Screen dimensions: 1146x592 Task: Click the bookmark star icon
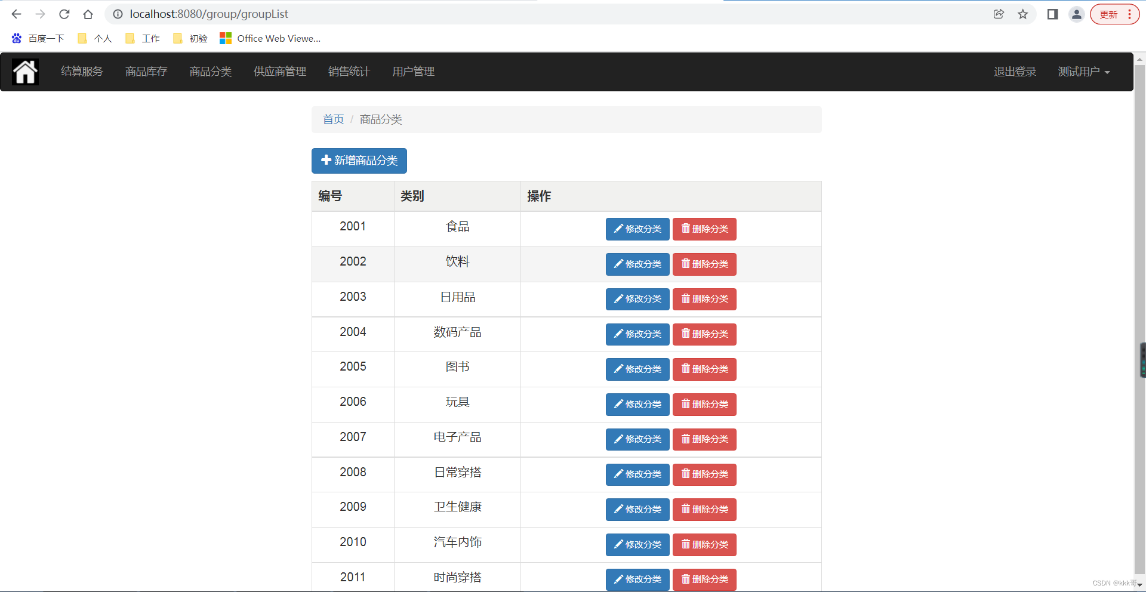pos(1023,14)
